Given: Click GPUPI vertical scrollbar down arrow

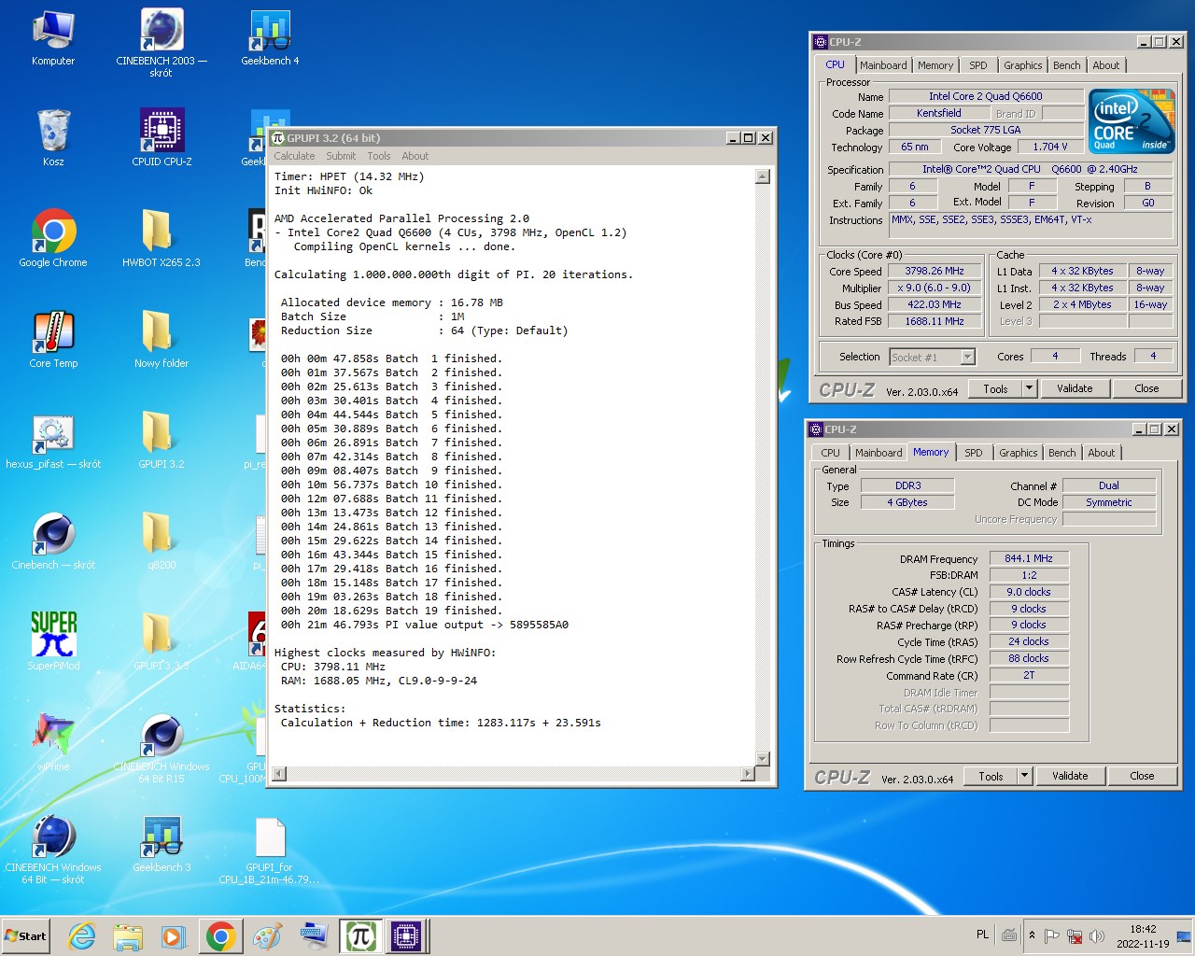Looking at the screenshot, I should pos(763,758).
